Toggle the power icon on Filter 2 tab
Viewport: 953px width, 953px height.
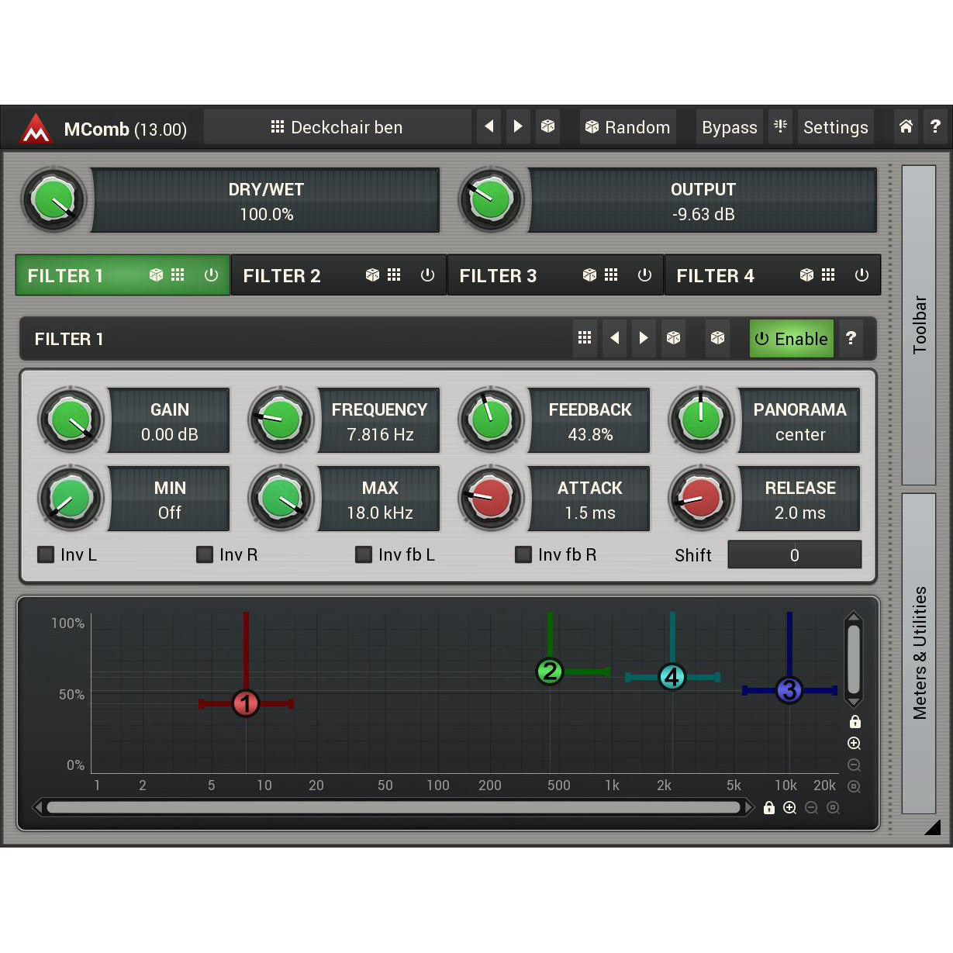point(427,275)
